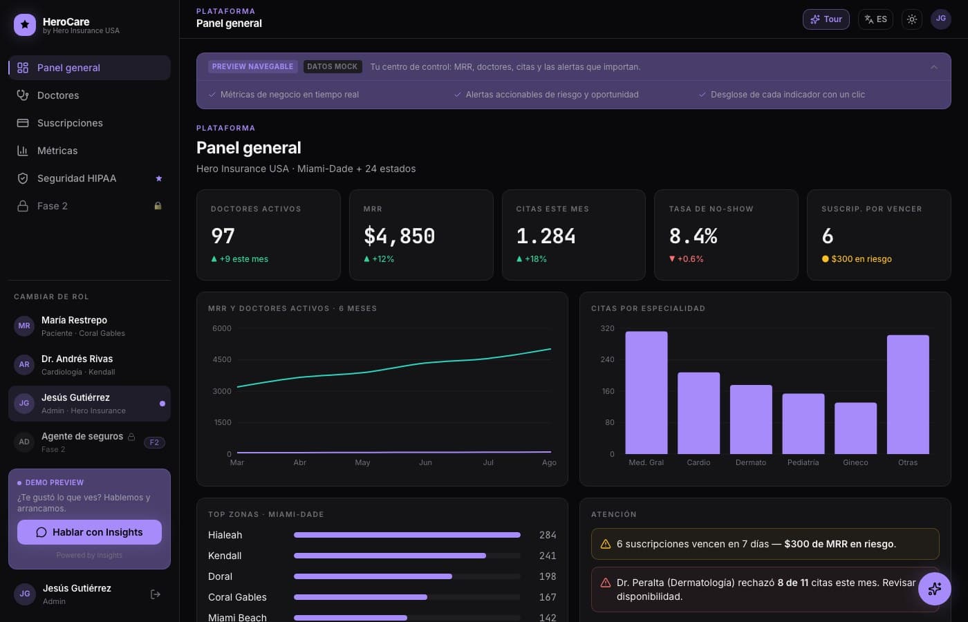
Task: Click the Med. Gral bar in chart
Action: [646, 393]
